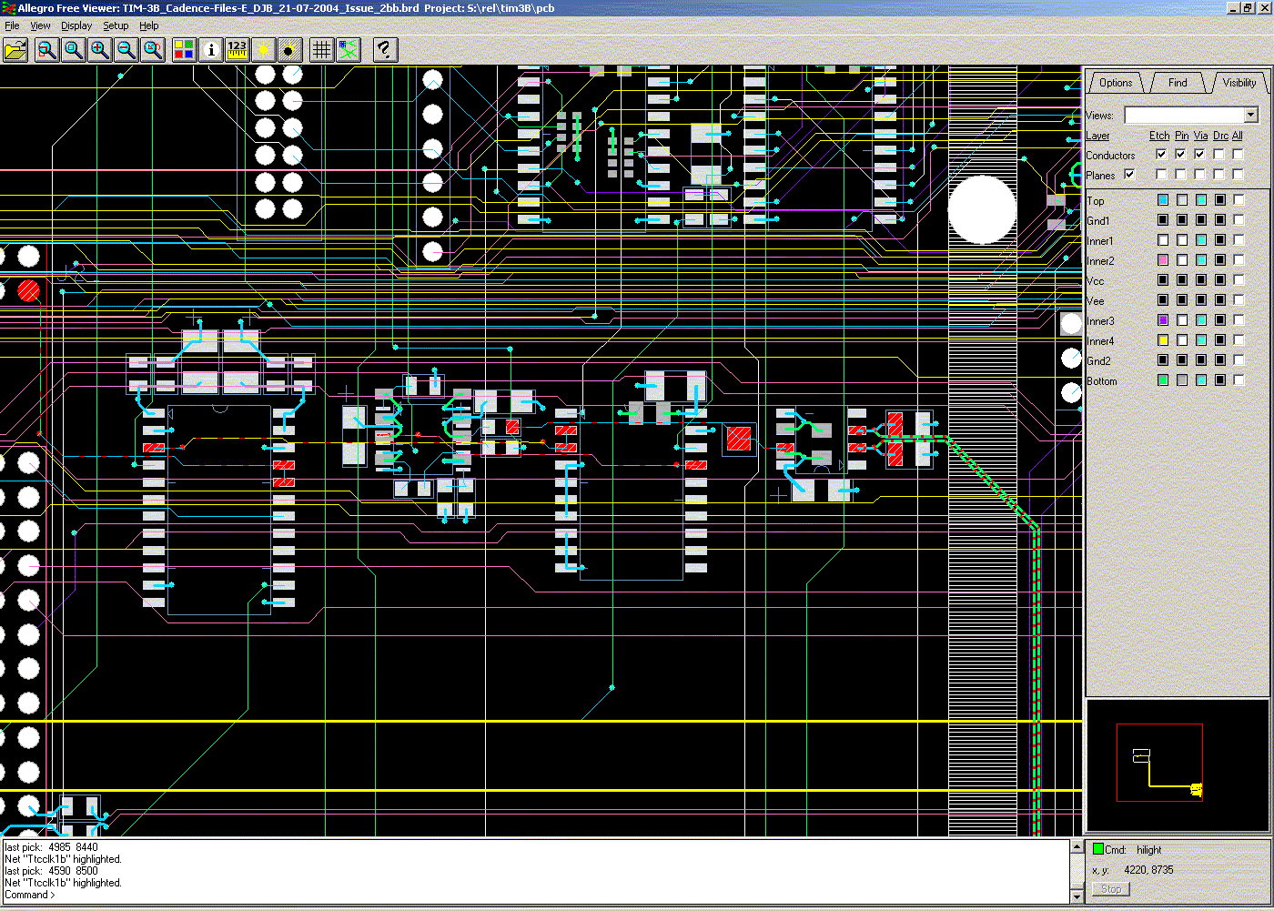This screenshot has height=911, width=1274.
Task: Toggle the Gnd1 Etch black swatch
Action: [x=1163, y=220]
